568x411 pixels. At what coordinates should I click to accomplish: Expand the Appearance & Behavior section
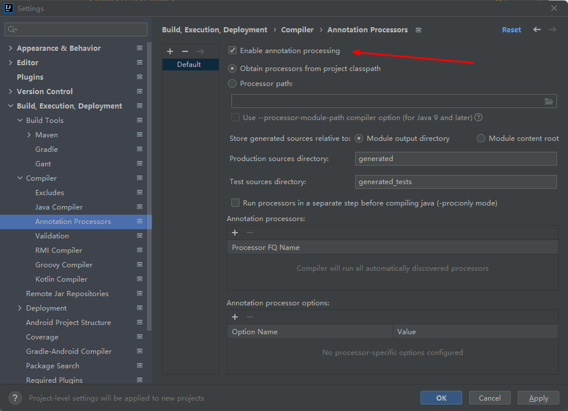pyautogui.click(x=10, y=48)
